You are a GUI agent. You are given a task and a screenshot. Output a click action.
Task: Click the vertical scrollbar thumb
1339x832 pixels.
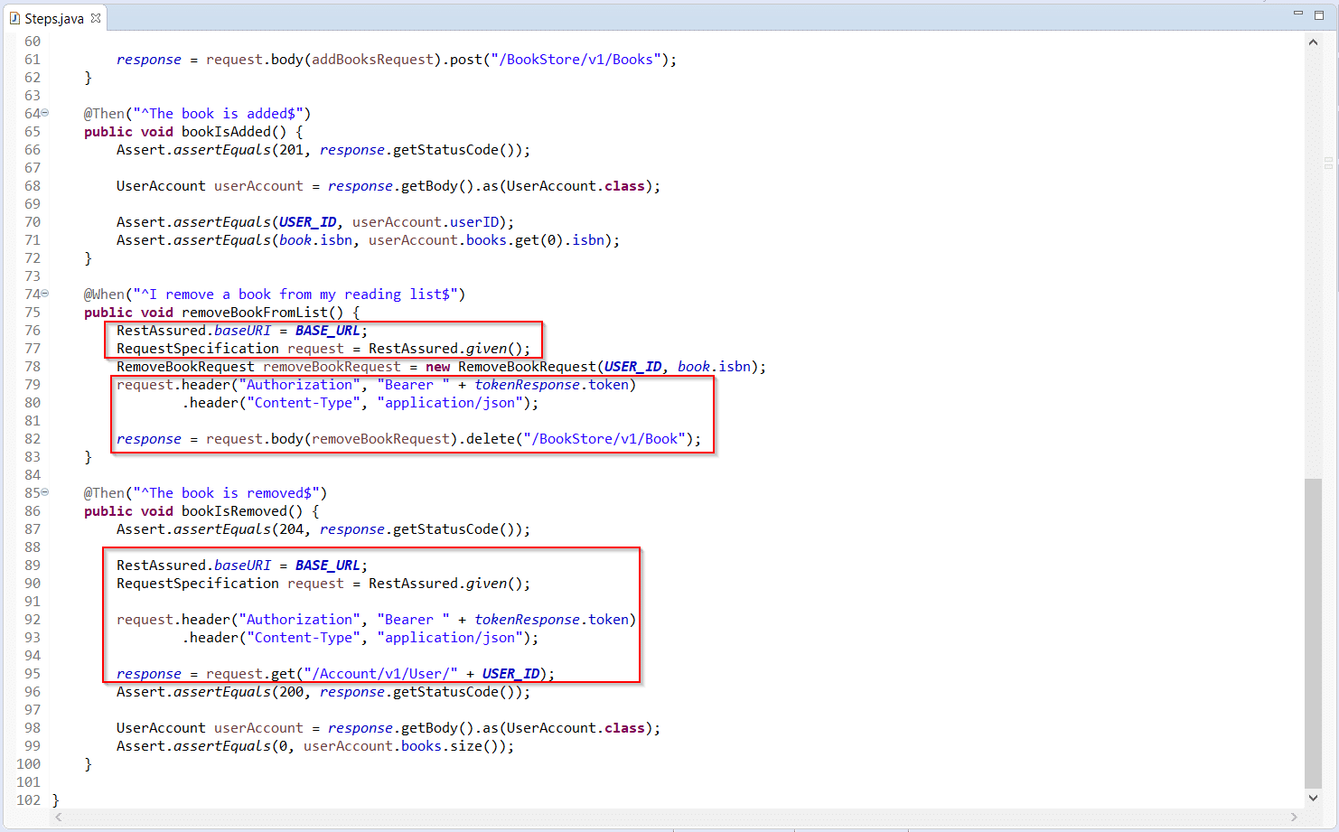click(1313, 633)
